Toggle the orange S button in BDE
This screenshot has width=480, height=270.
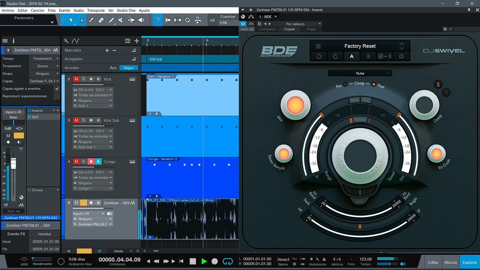(x=438, y=84)
